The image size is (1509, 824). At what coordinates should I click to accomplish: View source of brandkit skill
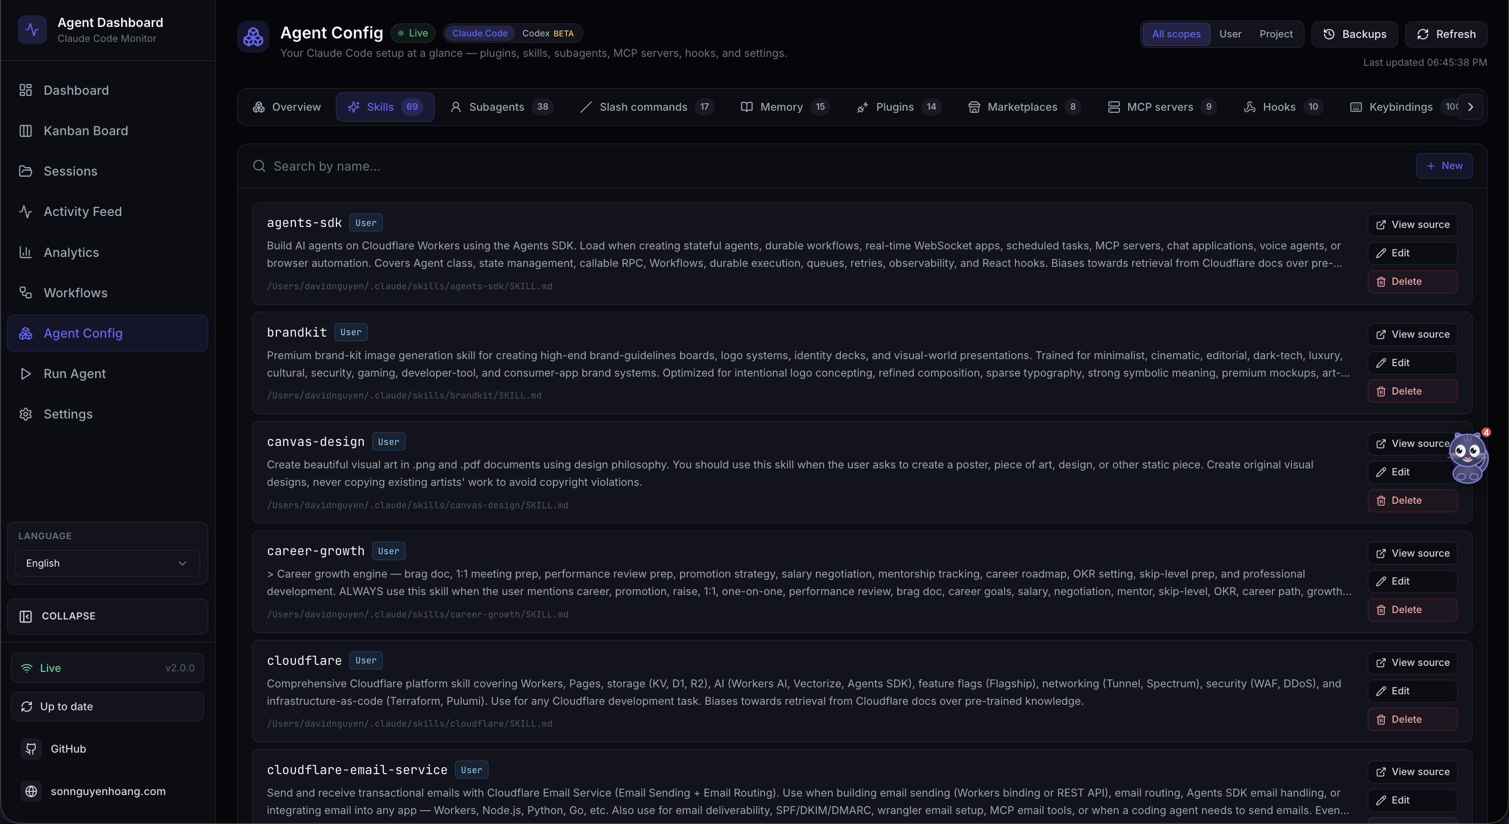pos(1412,334)
